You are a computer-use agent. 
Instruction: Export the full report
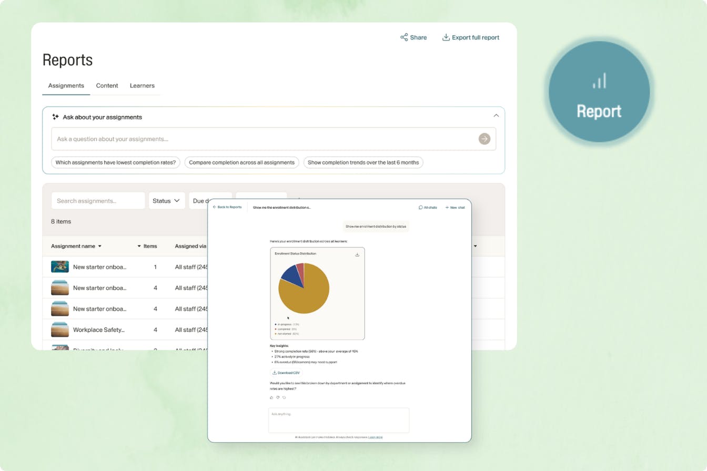[x=471, y=37]
